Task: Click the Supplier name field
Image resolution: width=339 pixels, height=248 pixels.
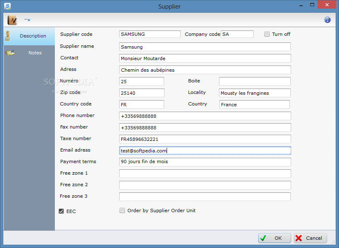Action: pyautogui.click(x=205, y=47)
